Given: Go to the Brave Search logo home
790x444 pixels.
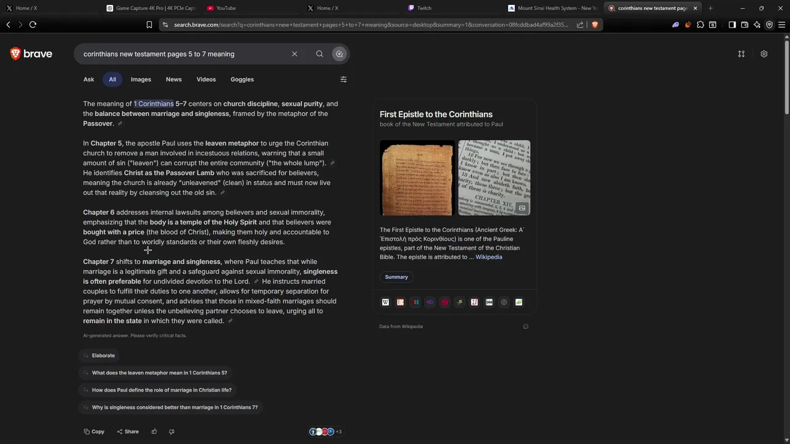Looking at the screenshot, I should (31, 54).
